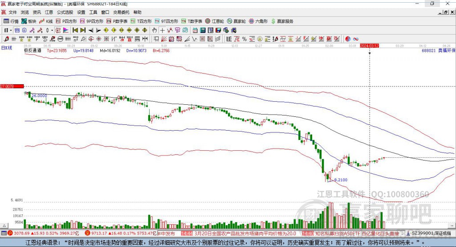Open P数字表 number table

[x=117, y=21]
